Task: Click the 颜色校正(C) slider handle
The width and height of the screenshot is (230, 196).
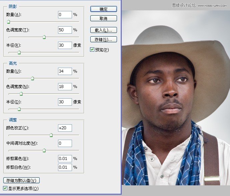Action: 51,135
